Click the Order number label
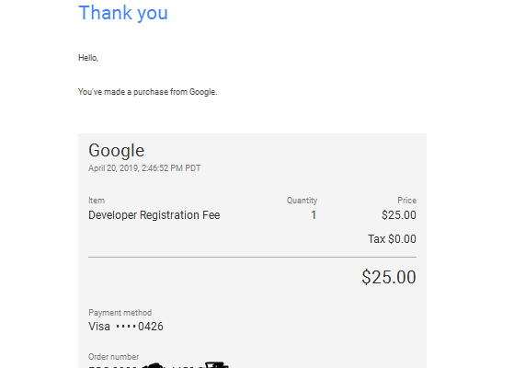Viewport: 514px width, 368px height. point(113,357)
